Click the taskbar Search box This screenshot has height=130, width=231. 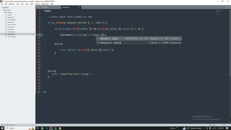[20, 128]
